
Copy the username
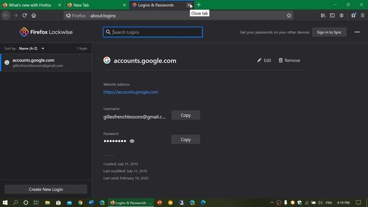click(186, 115)
